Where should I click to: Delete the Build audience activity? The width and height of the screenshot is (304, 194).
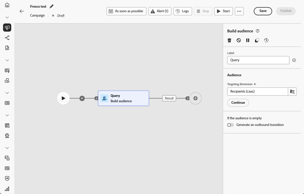[x=229, y=41]
